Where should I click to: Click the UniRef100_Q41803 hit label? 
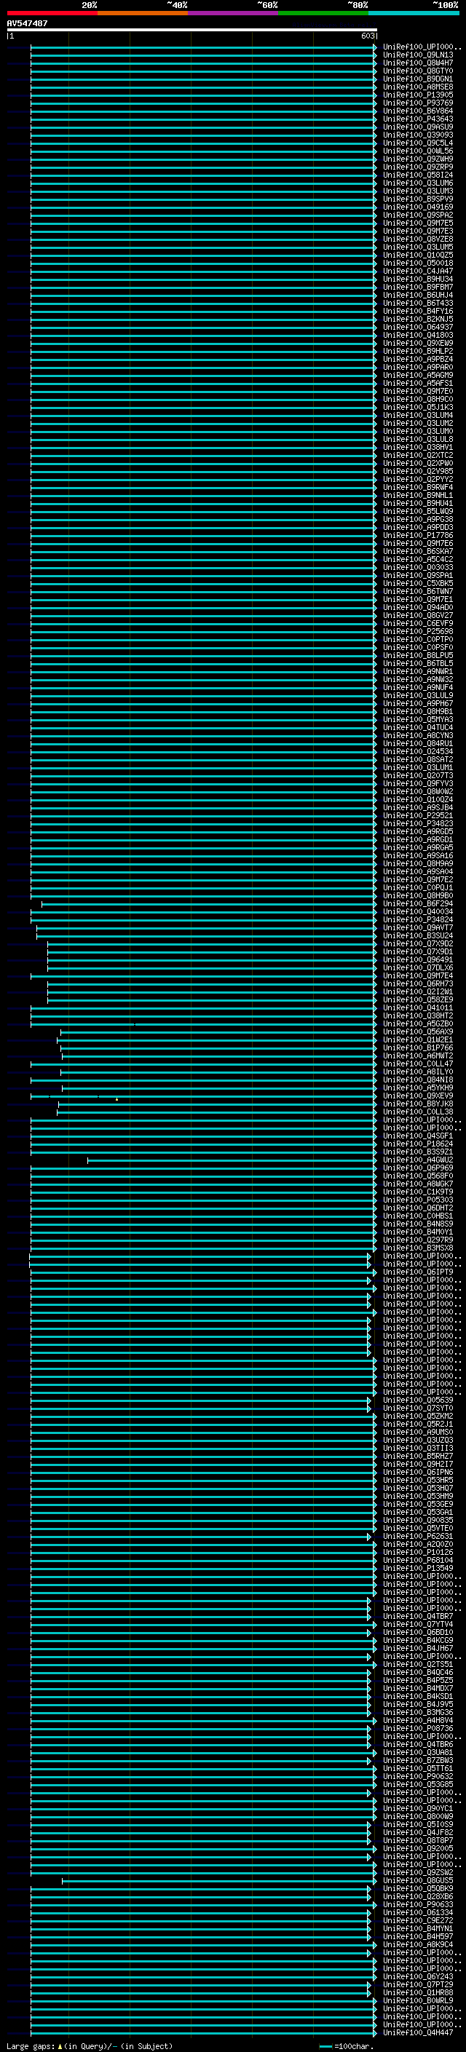click(x=418, y=336)
